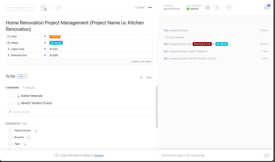Check the Identify Vendors subtask checkbox

click(x=10, y=103)
